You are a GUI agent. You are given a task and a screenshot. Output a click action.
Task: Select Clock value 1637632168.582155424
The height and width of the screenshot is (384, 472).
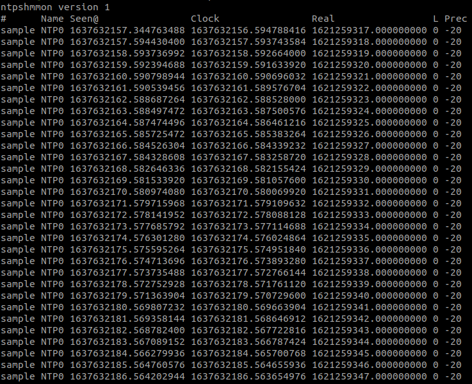pos(248,169)
